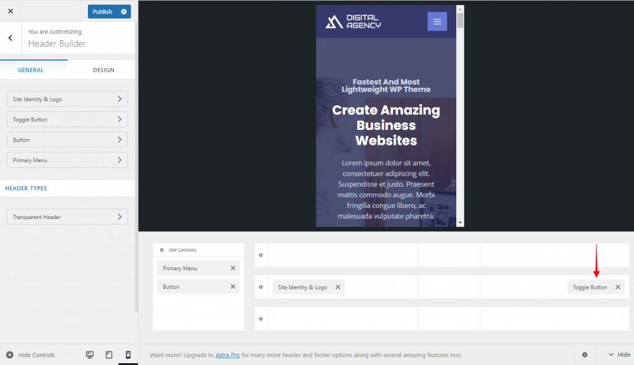Click the hamburger menu in the site preview

(437, 21)
